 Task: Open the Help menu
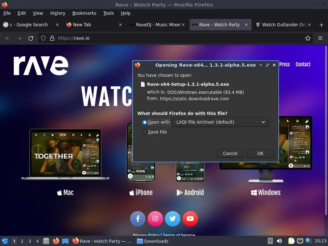point(126,13)
